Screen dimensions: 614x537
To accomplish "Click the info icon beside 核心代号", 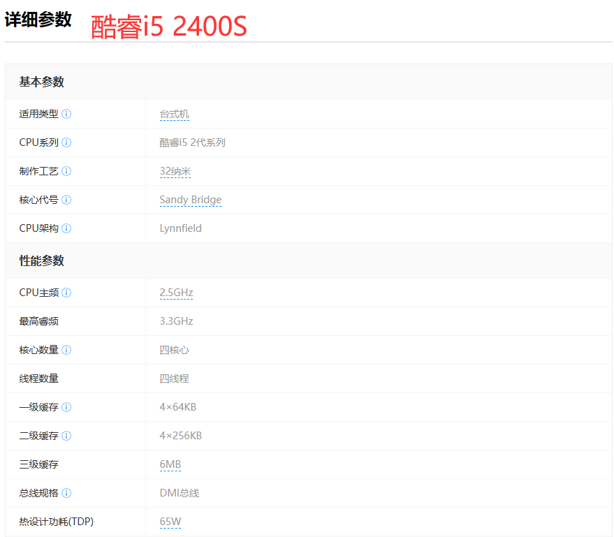I will [x=66, y=200].
